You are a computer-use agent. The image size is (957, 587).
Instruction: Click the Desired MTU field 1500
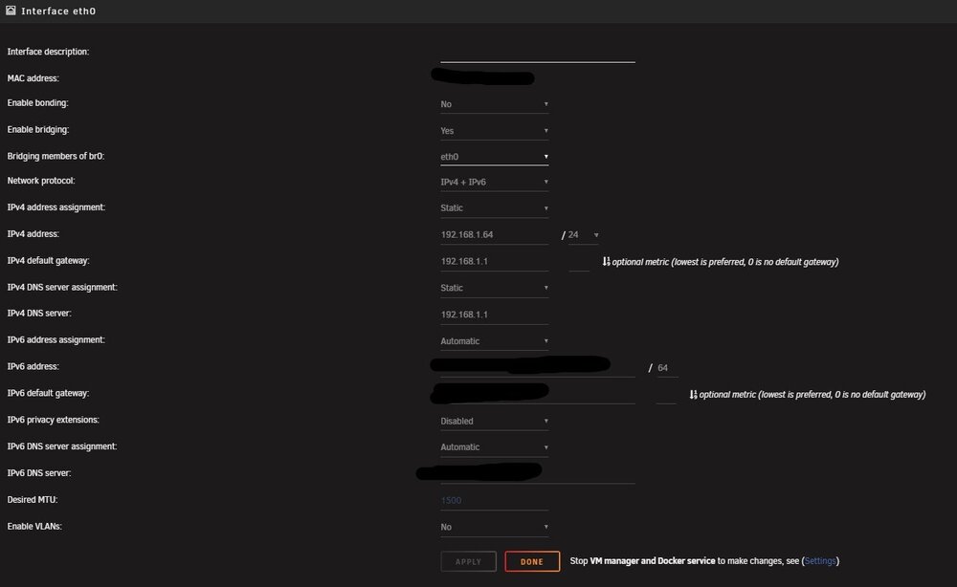coord(495,501)
